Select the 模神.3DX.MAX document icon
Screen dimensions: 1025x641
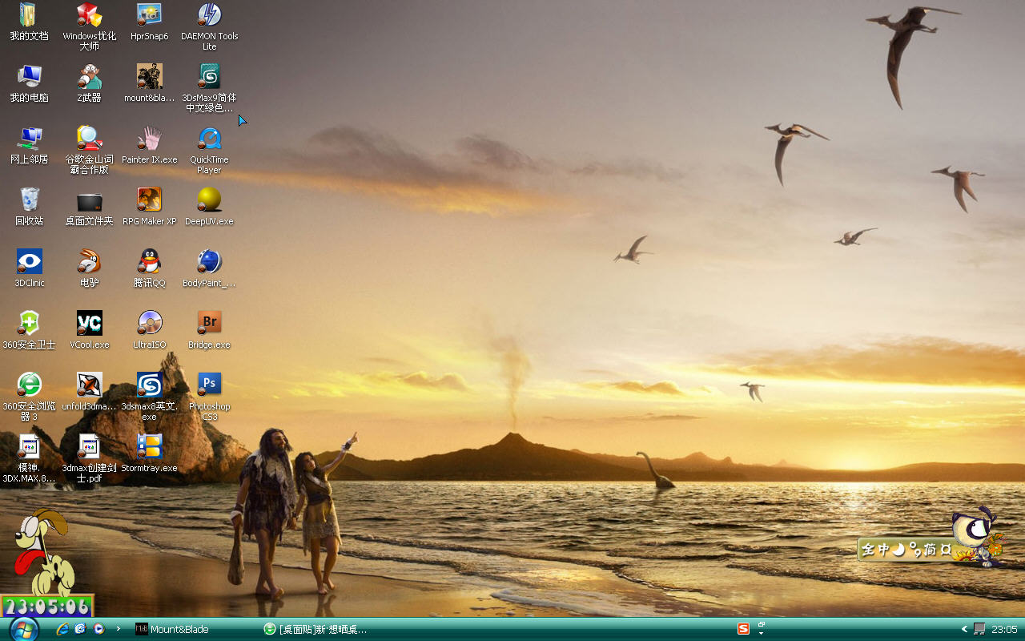coord(29,458)
